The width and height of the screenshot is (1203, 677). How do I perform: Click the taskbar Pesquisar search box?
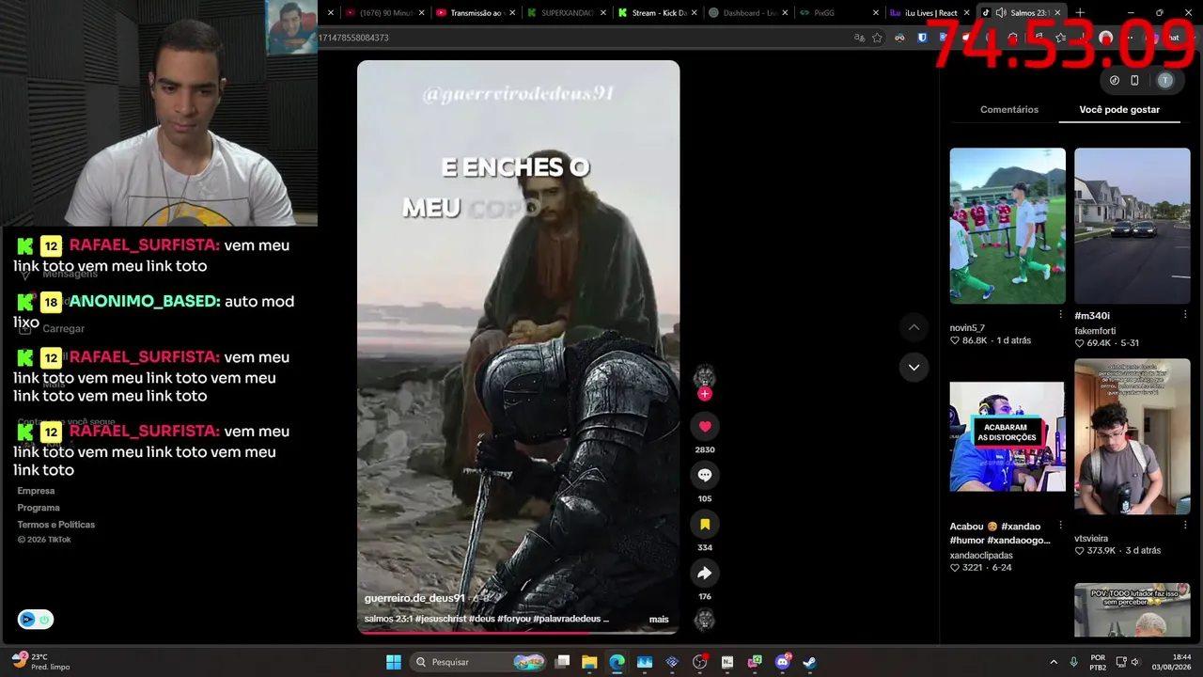coord(478,662)
